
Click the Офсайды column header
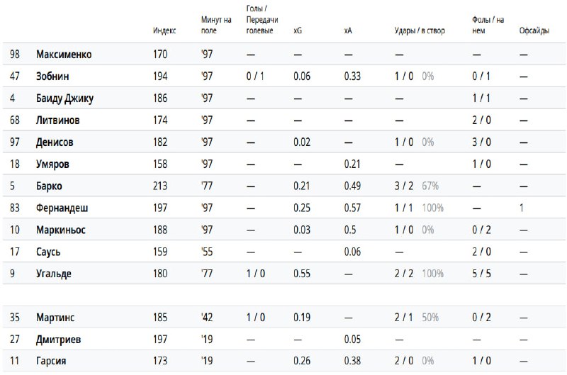534,31
